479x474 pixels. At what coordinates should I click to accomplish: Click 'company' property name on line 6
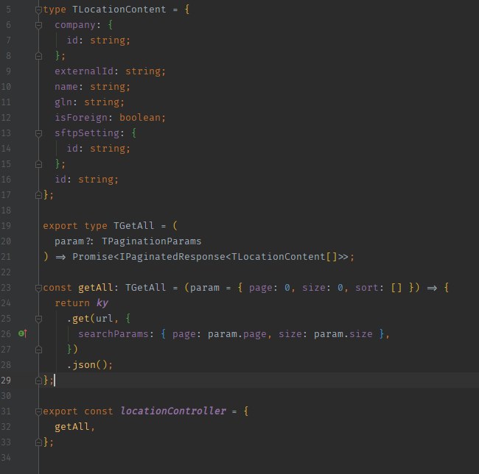[75, 25]
